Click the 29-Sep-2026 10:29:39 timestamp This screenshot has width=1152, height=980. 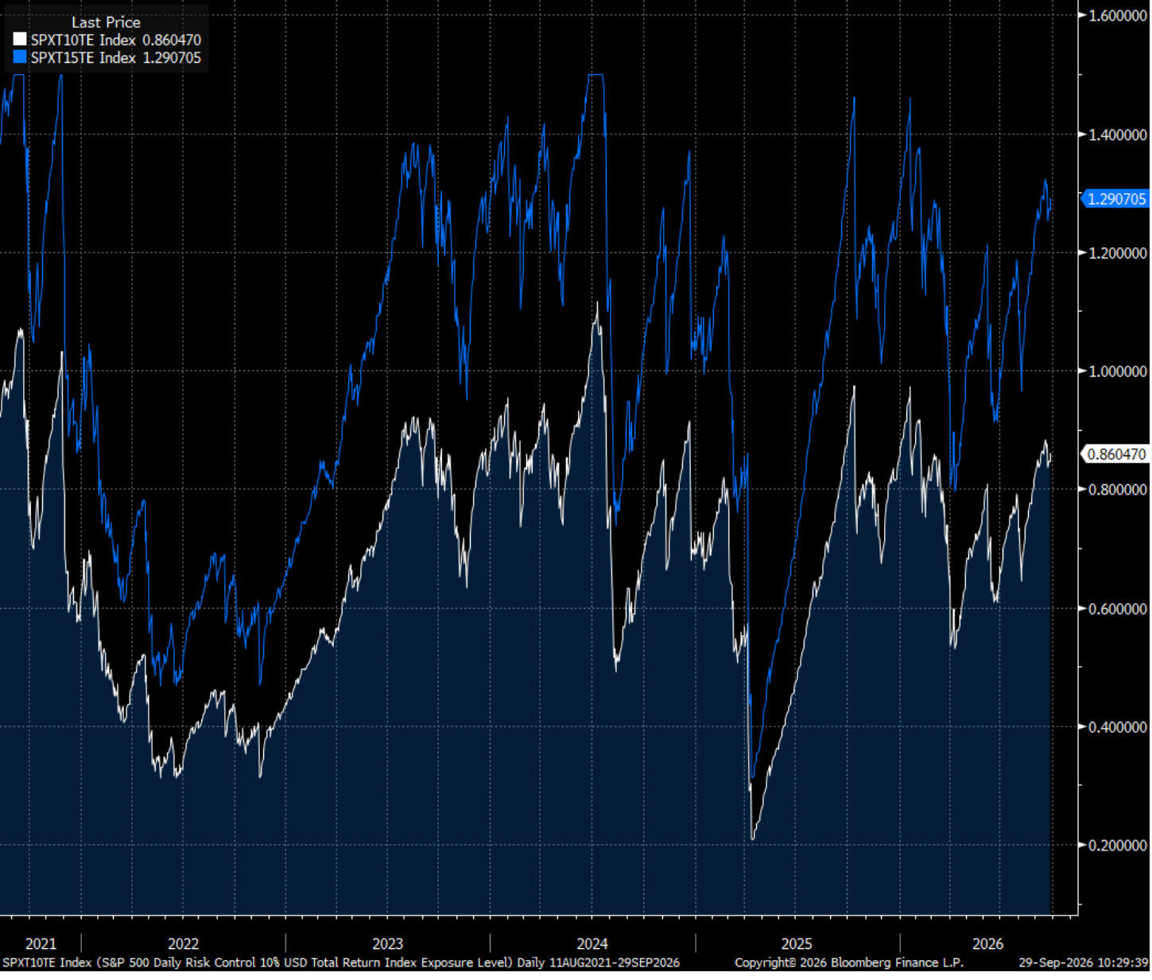click(x=1084, y=963)
